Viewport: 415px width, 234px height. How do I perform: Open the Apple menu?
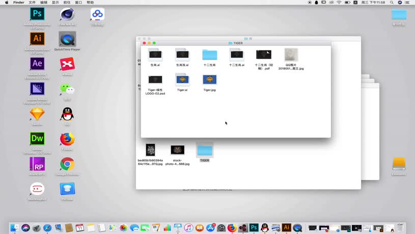pyautogui.click(x=7, y=3)
